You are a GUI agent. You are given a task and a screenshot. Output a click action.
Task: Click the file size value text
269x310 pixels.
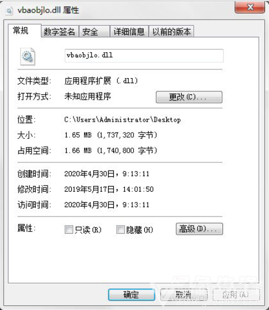111,135
